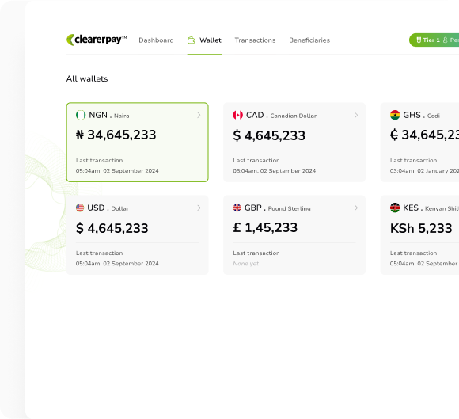This screenshot has width=459, height=419.
Task: Click the US flag icon on USD card
Action: [x=80, y=208]
